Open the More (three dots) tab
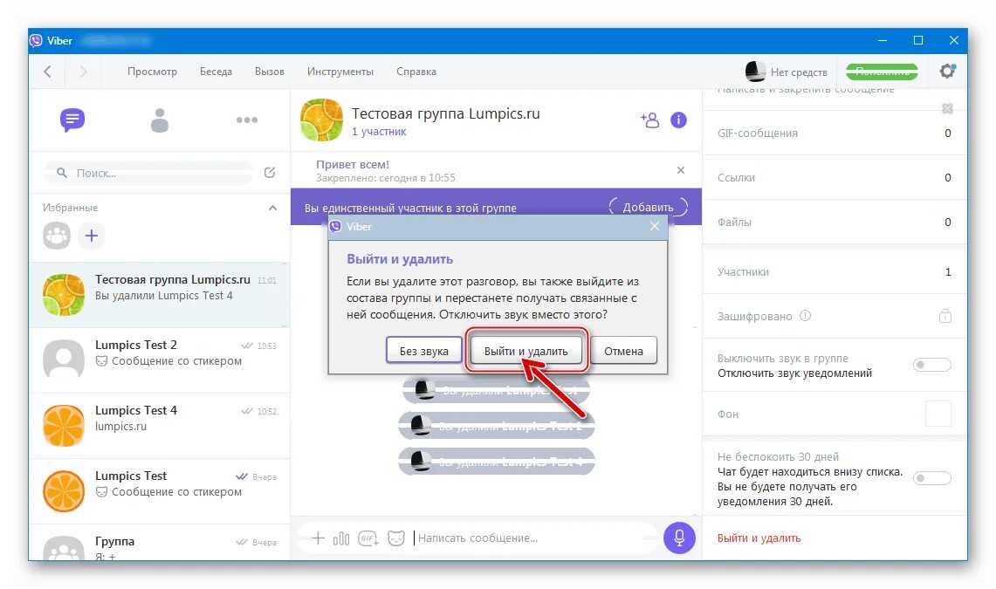The image size is (996, 589). click(246, 120)
